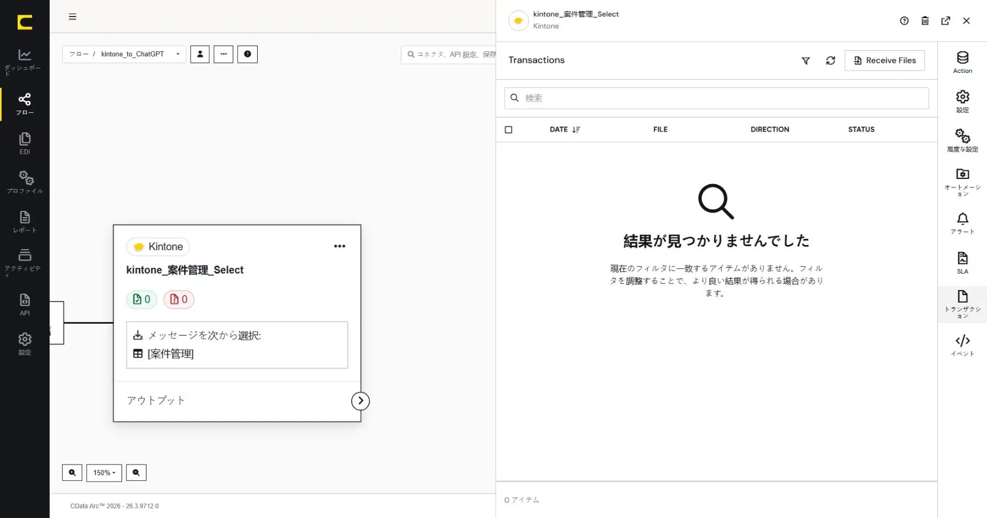
Task: Click the flow info button
Action: [x=247, y=54]
